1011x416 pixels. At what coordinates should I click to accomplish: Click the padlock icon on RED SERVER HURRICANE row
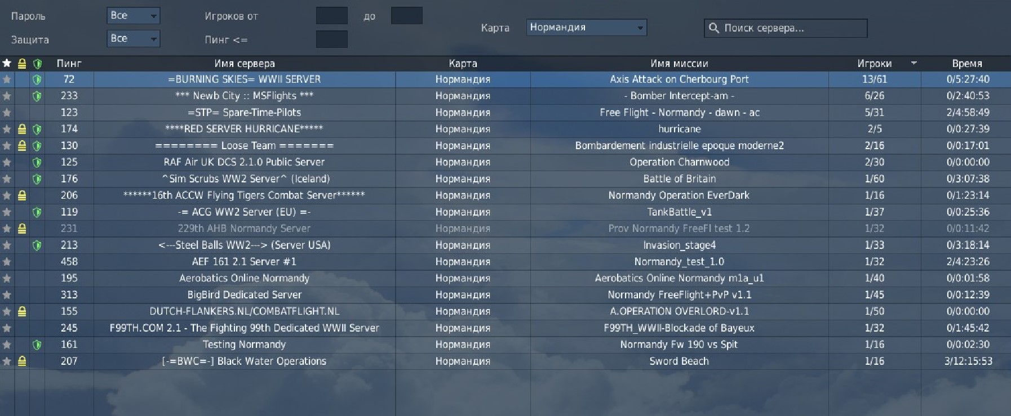(x=22, y=129)
